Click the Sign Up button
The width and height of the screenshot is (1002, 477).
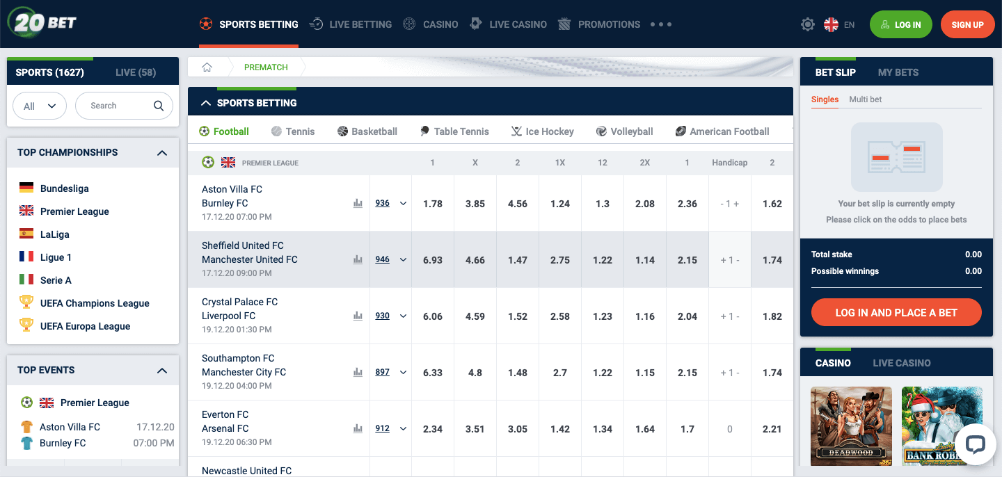tap(968, 24)
